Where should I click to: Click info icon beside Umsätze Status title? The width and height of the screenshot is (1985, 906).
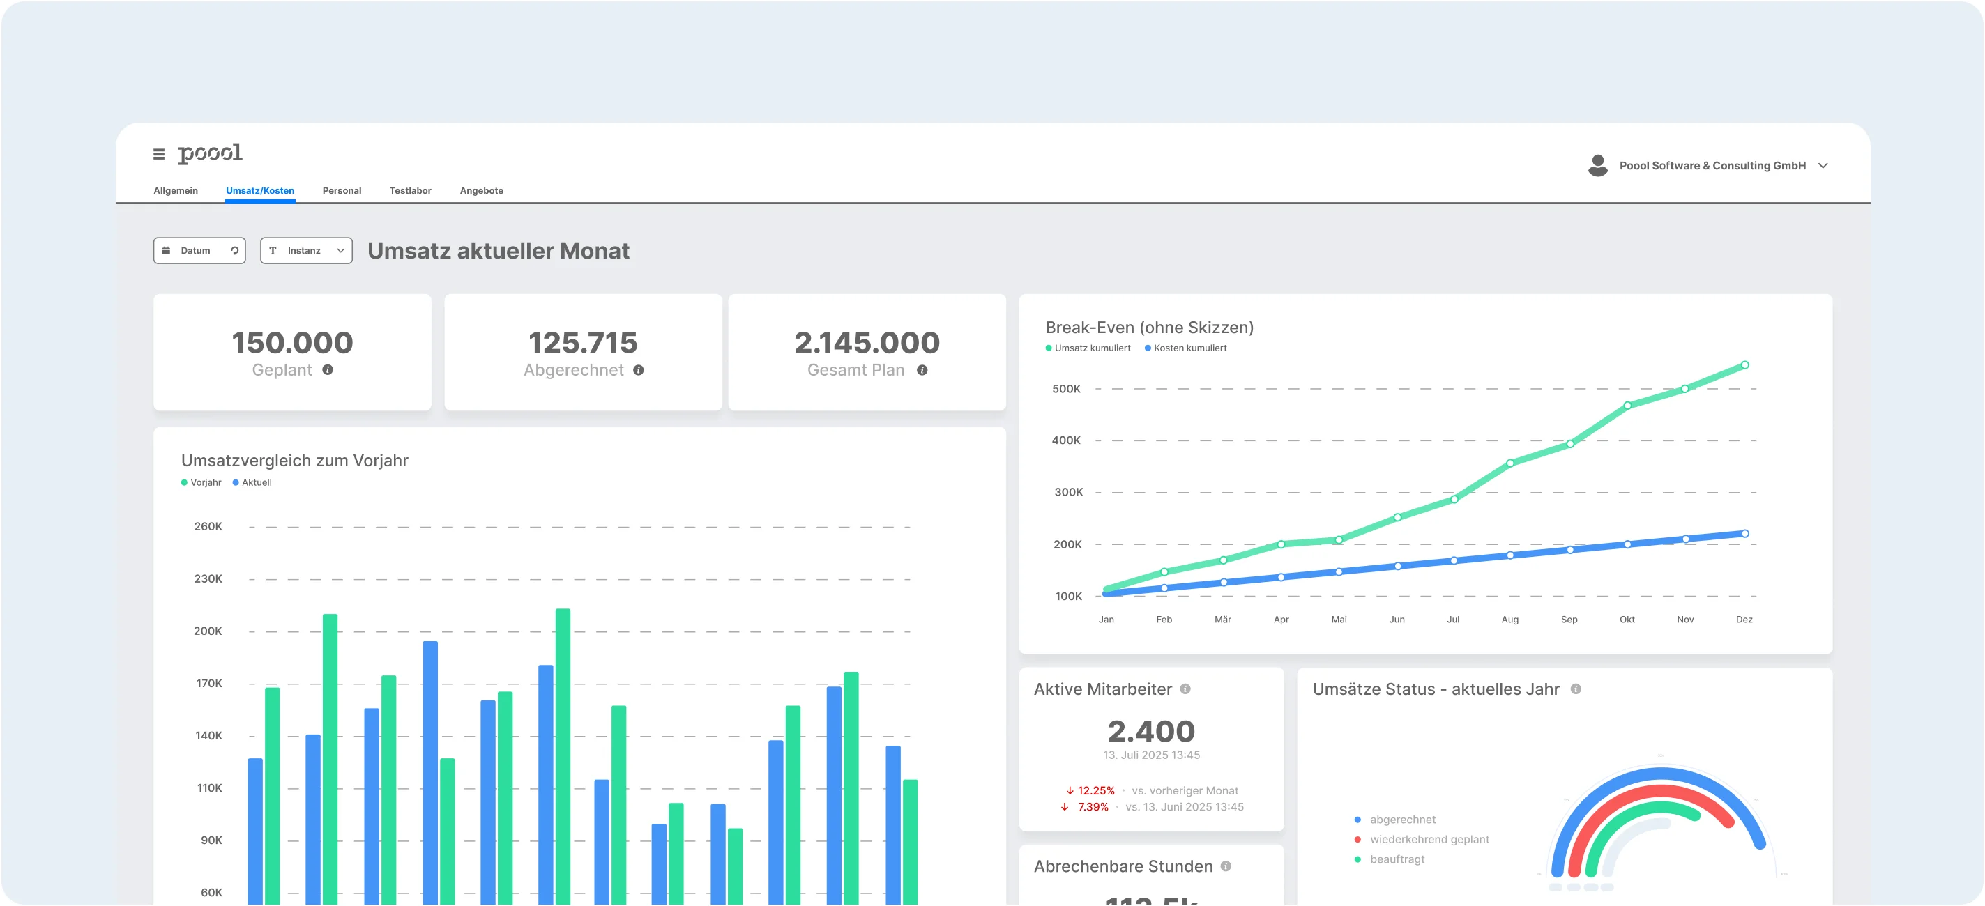click(x=1576, y=689)
